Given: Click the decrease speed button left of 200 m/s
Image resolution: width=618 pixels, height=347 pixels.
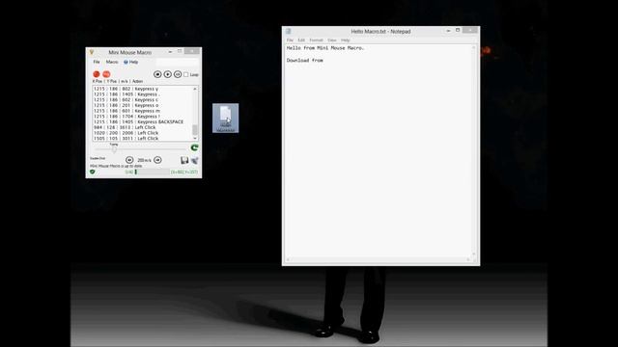Looking at the screenshot, I should point(129,160).
